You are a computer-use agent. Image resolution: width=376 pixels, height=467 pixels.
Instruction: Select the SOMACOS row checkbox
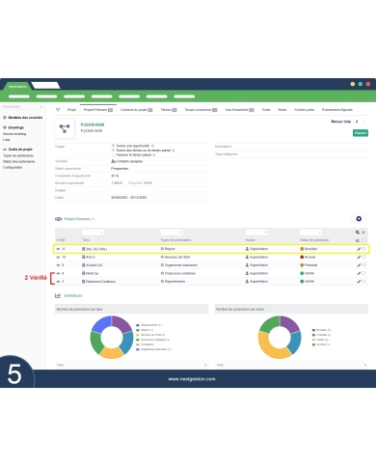point(363,265)
